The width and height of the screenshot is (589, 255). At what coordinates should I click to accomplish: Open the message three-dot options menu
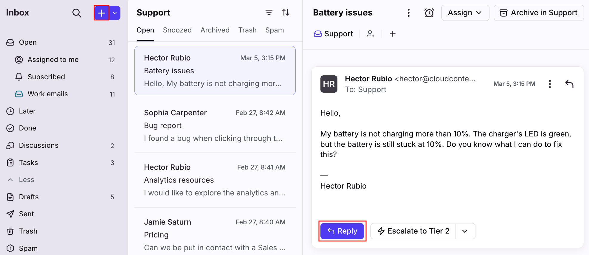550,84
